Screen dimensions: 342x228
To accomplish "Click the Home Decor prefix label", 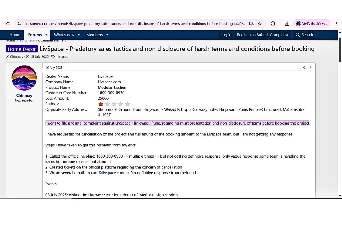I will (22, 49).
